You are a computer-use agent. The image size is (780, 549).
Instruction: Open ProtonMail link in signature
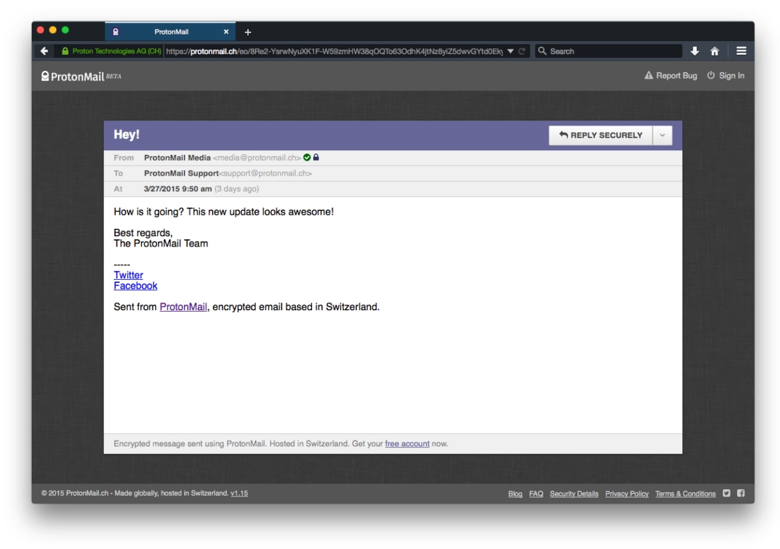tap(183, 307)
